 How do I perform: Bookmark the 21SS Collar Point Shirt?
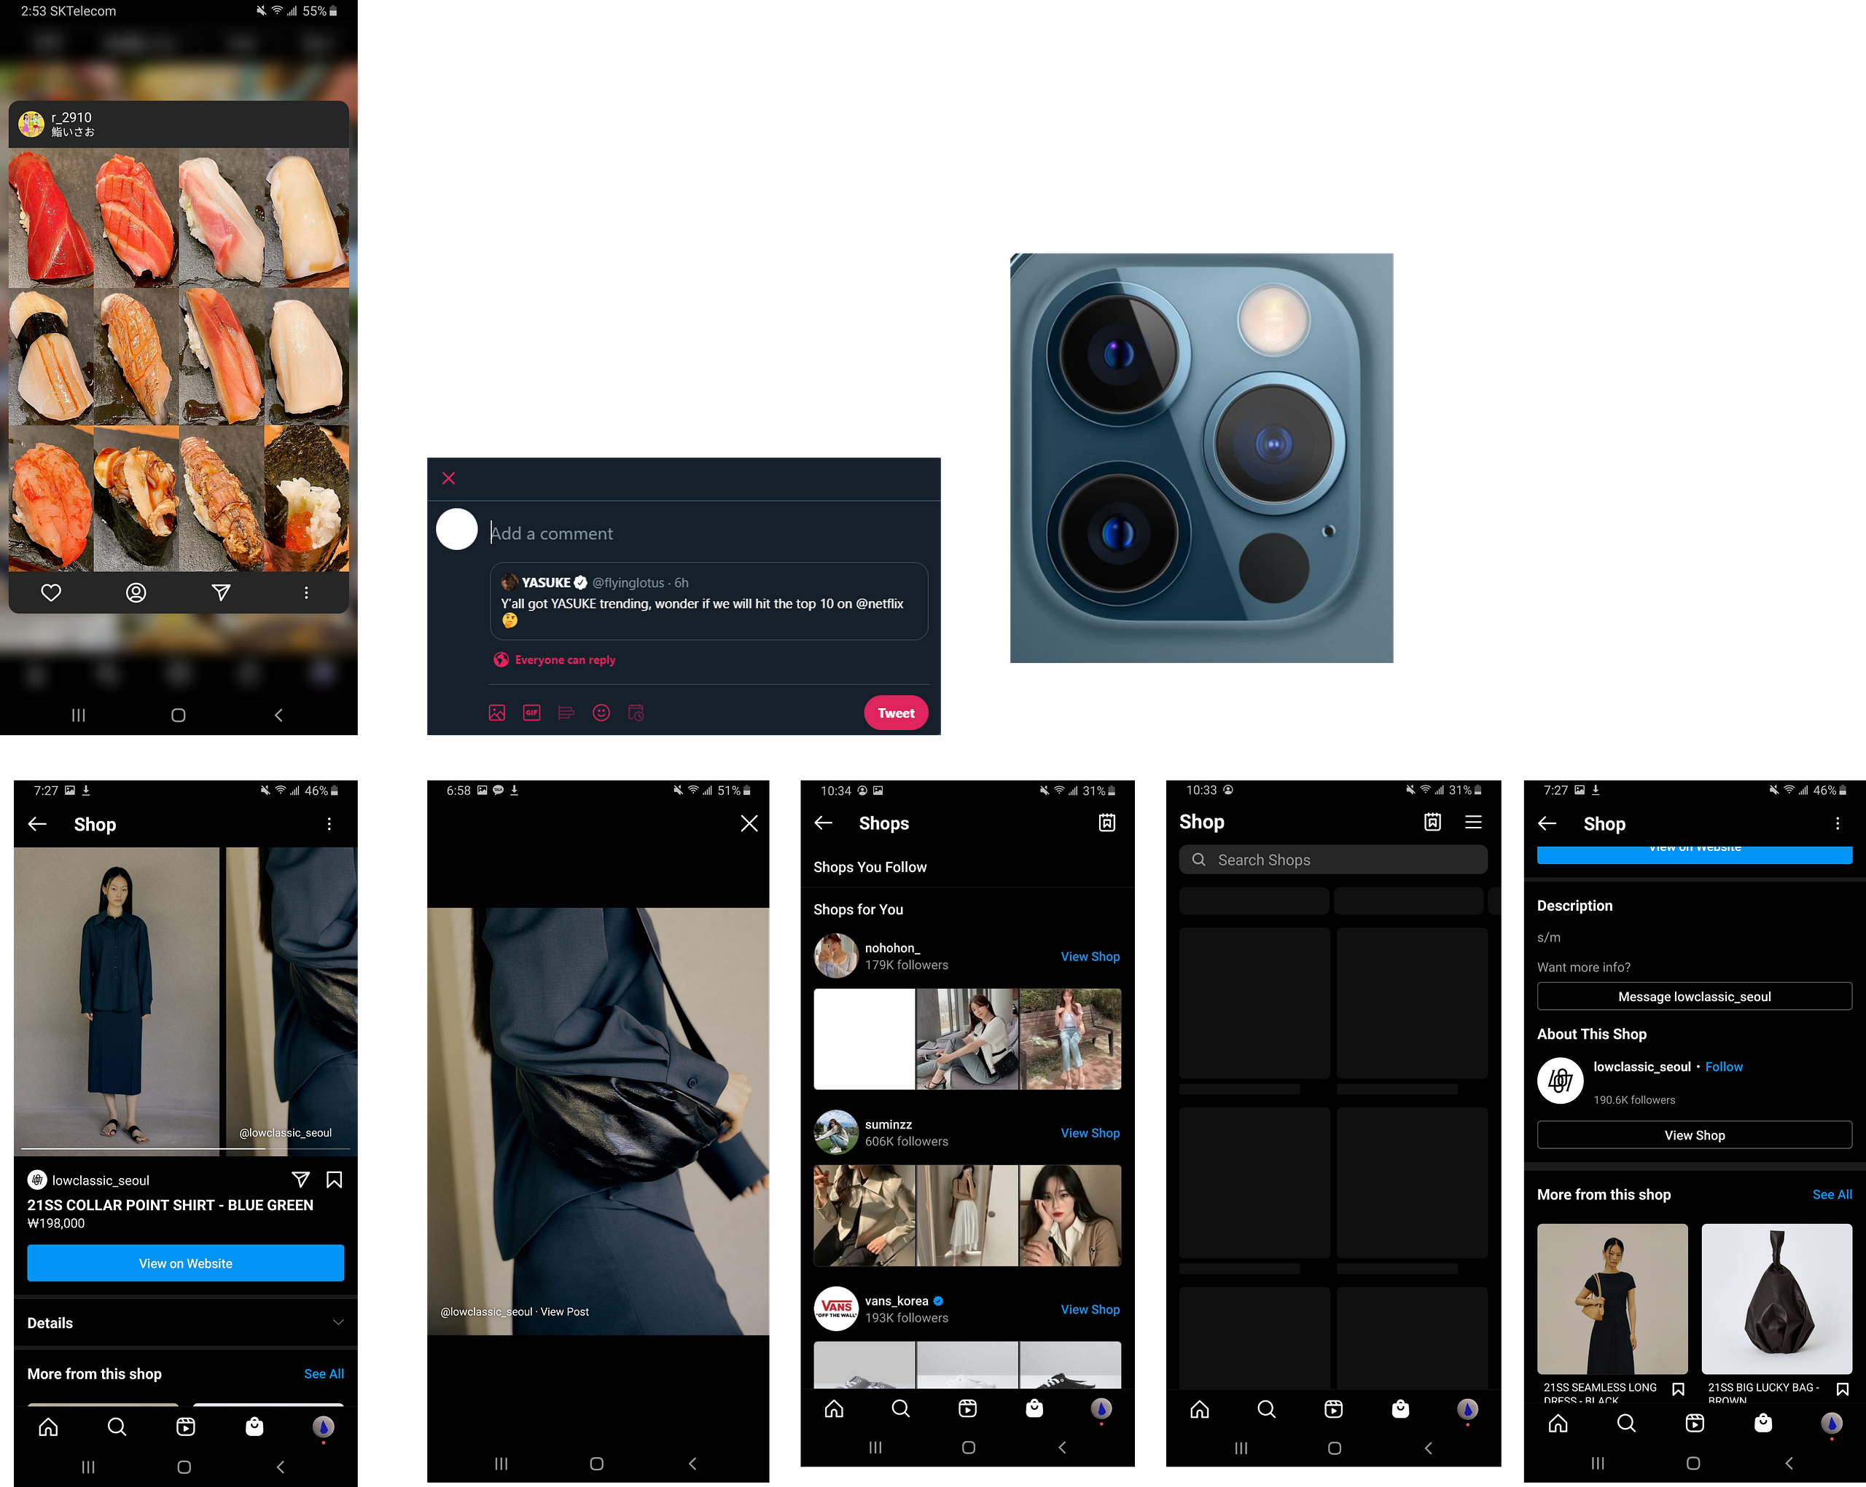point(334,1180)
